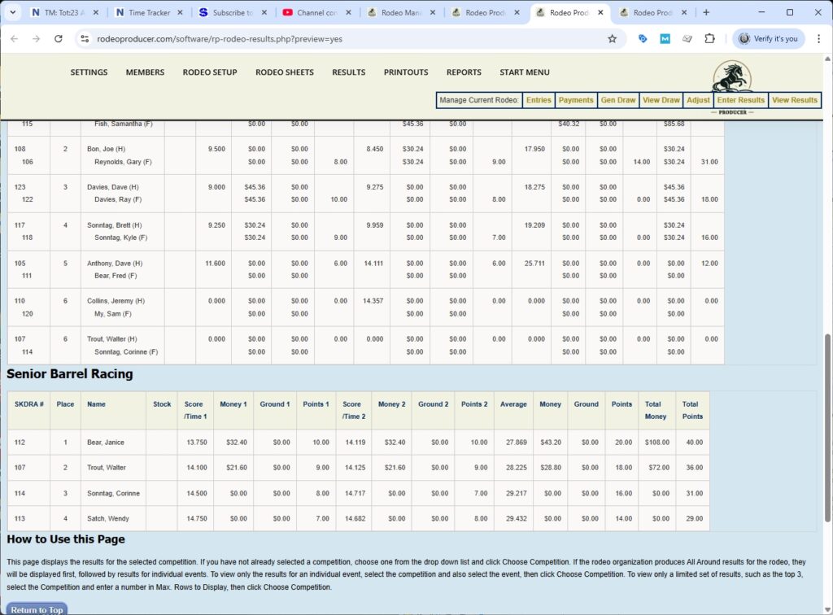Click the Gen Draw link
The width and height of the screenshot is (833, 615).
(618, 100)
